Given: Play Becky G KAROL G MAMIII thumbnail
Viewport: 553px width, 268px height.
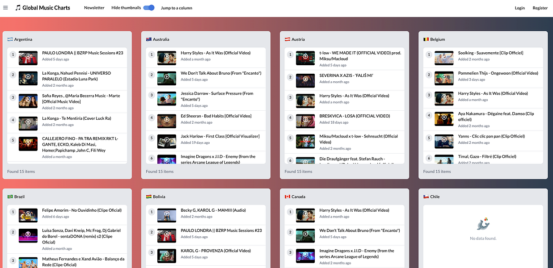Looking at the screenshot, I should 167,214.
